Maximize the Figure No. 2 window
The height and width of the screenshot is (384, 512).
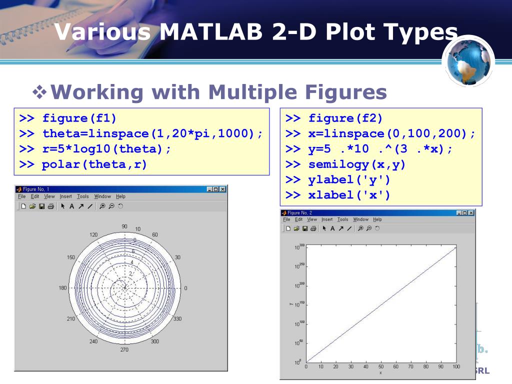[x=464, y=212]
